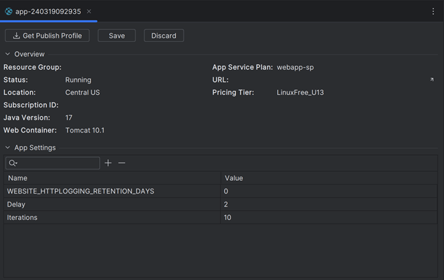Click the Java Version value 17
The width and height of the screenshot is (444, 280).
69,118
